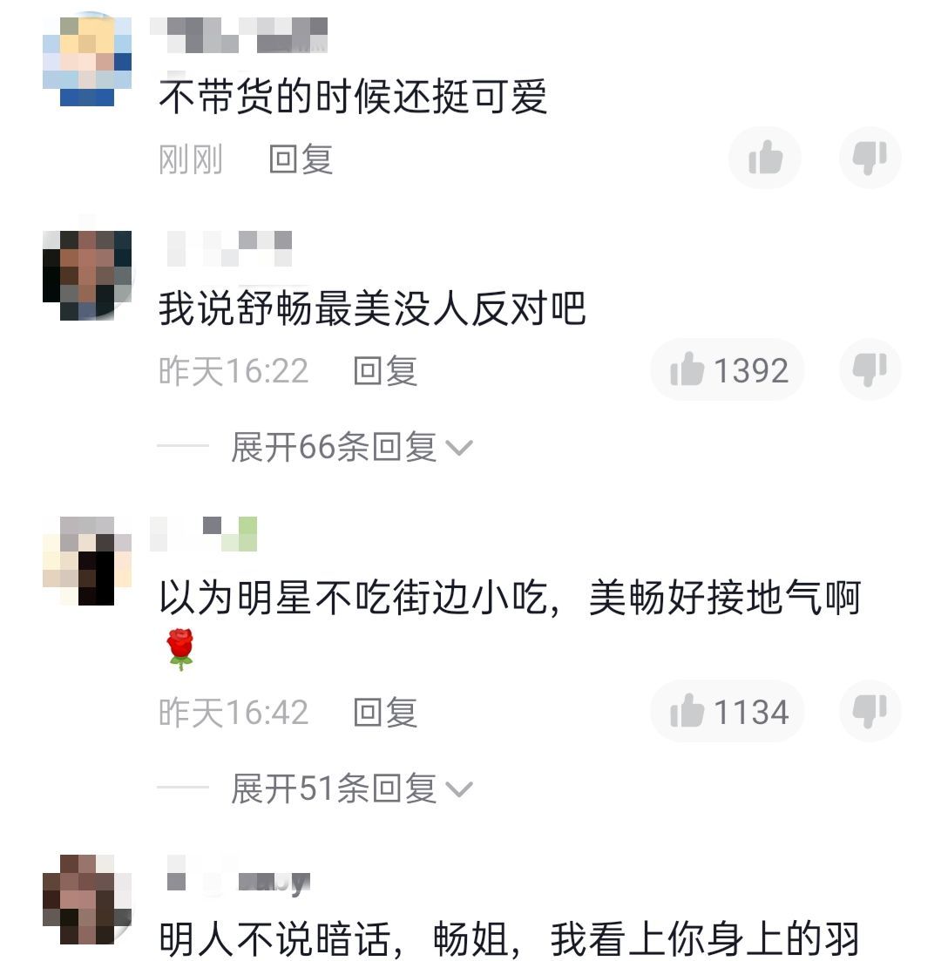The height and width of the screenshot is (961, 941).
Task: Open avatar of 舒畅最美 commenter
Action: [x=87, y=275]
